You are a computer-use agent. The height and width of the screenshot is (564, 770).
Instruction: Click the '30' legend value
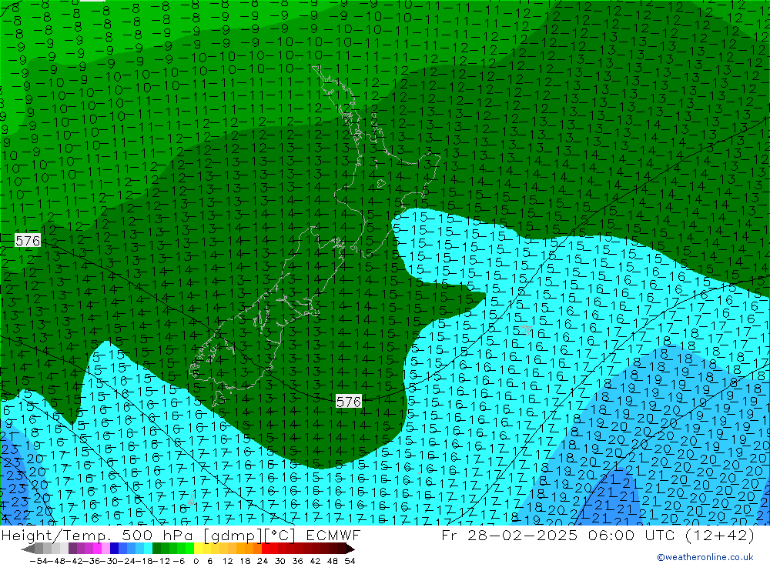[x=280, y=561]
